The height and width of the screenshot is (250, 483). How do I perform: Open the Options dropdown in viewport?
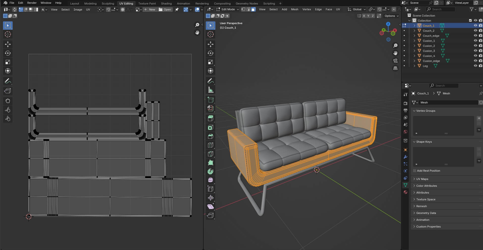pyautogui.click(x=391, y=16)
